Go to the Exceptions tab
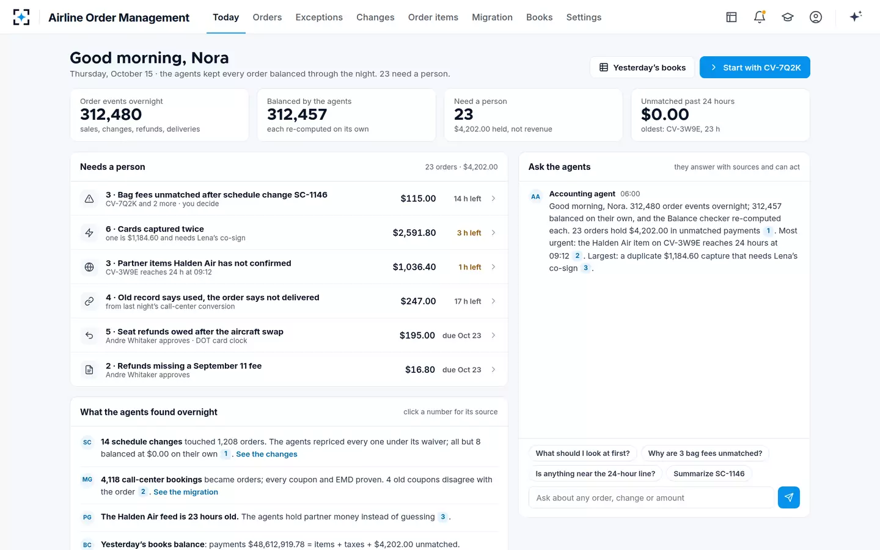 [x=319, y=17]
